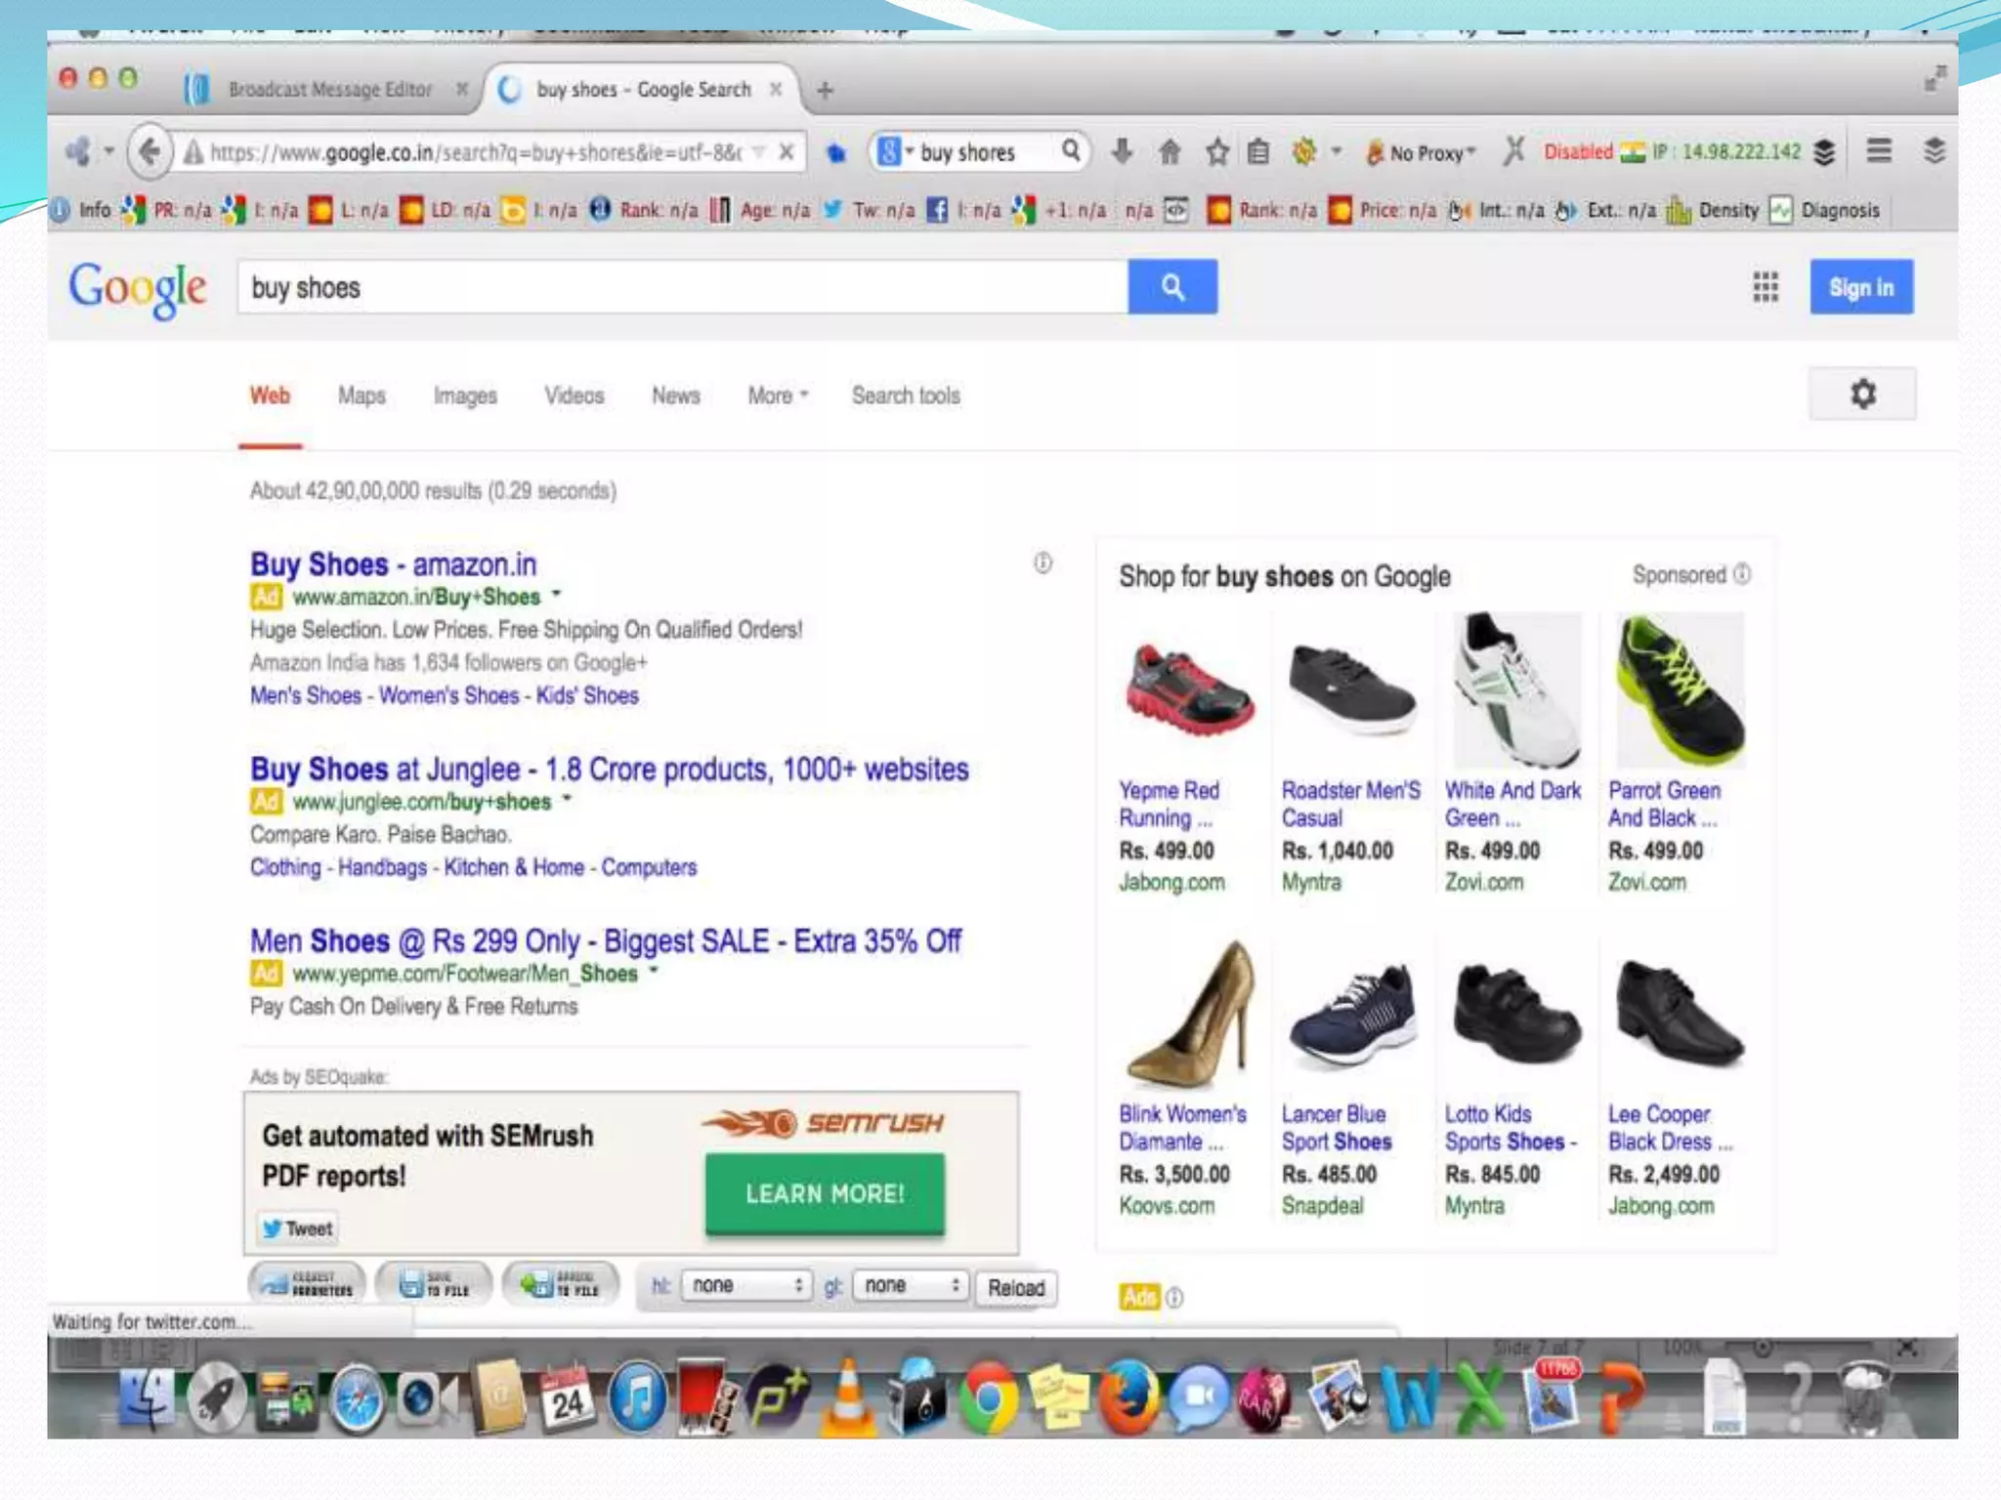Click the browser back arrow button

(149, 152)
